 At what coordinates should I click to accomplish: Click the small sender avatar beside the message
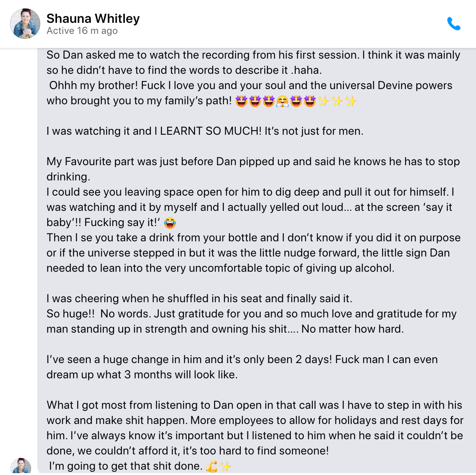[x=21, y=466]
